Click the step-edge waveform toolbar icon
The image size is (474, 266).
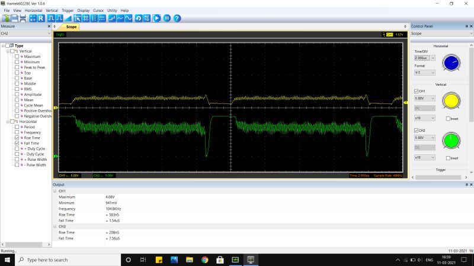coord(112,18)
